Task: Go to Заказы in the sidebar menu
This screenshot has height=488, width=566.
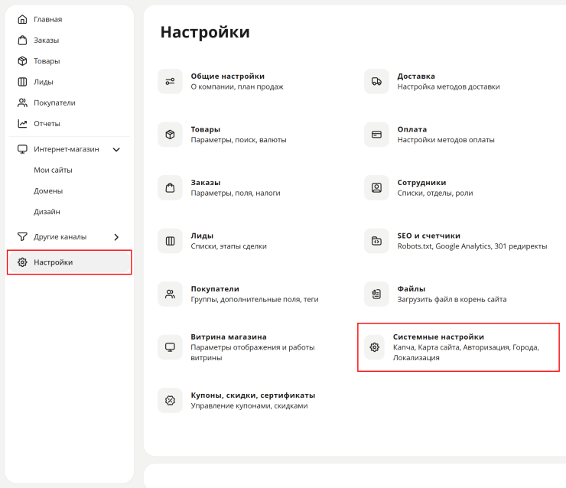Action: [x=46, y=41]
